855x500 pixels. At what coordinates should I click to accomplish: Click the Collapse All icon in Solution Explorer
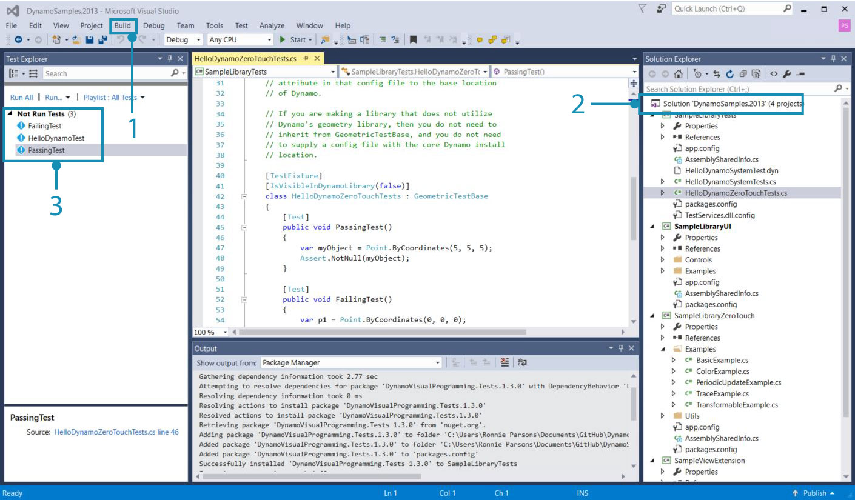(743, 74)
